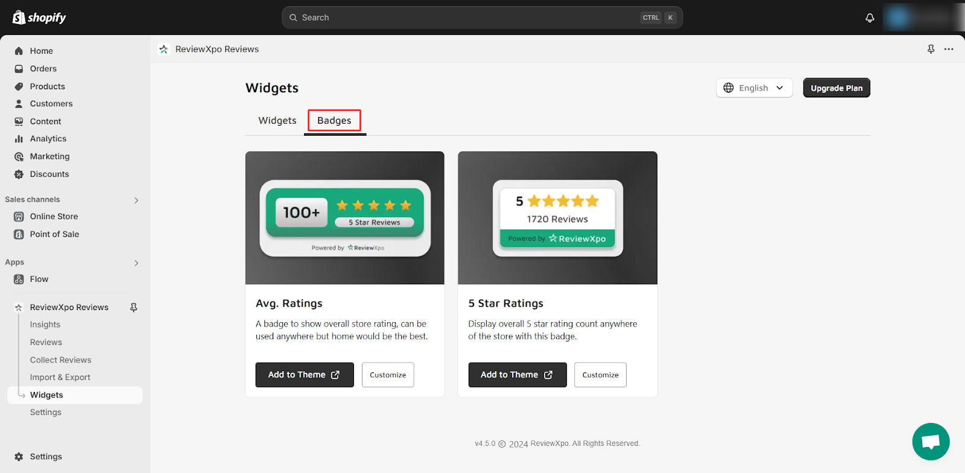The image size is (965, 473).
Task: Click the 5 Star Ratings card title
Action: (x=506, y=303)
